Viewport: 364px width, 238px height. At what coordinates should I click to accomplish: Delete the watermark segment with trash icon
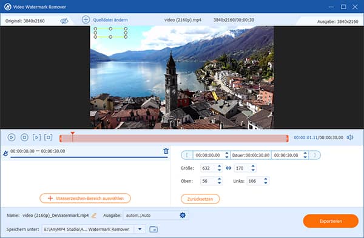click(166, 151)
